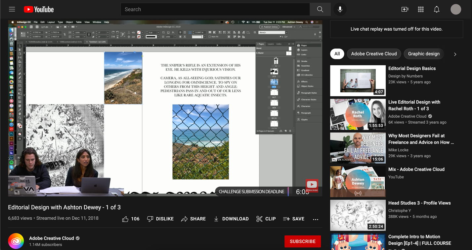The image size is (472, 250).
Task: Start voice search with microphone icon
Action: click(340, 9)
